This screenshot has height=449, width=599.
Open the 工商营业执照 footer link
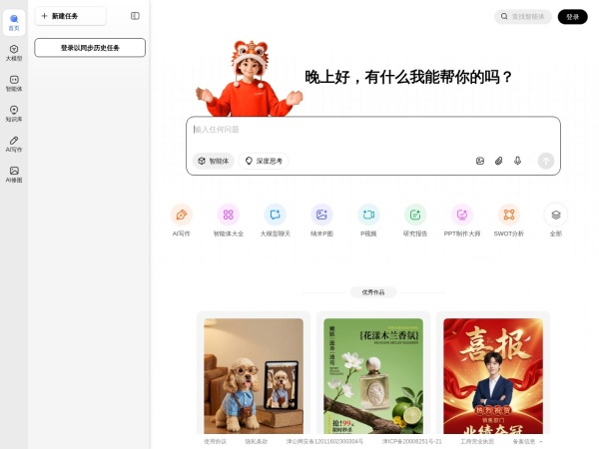477,441
